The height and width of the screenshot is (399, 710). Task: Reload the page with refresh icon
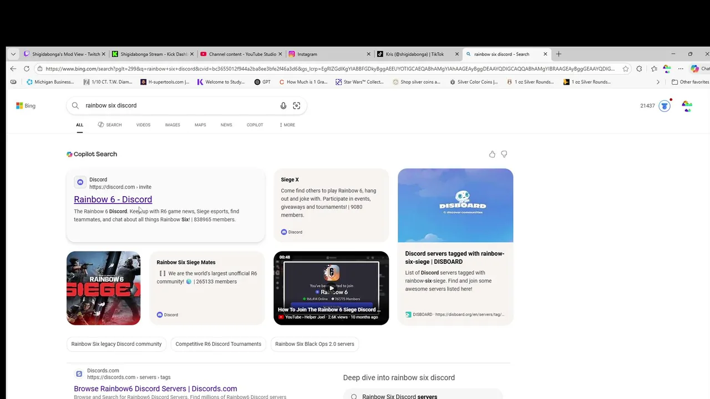click(26, 69)
